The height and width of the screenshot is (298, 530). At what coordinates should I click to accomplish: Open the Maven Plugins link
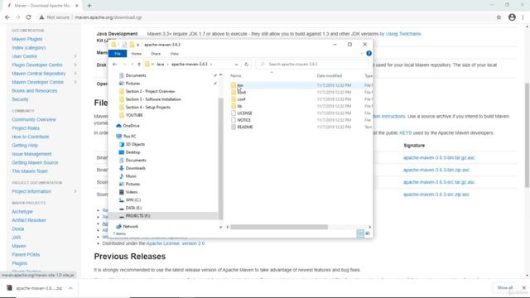click(x=27, y=39)
